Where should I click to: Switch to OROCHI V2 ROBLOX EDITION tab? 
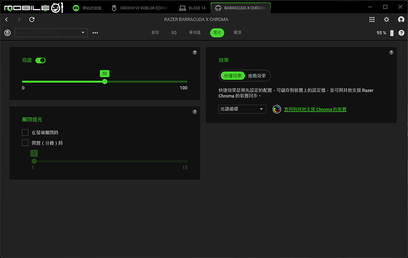coord(141,8)
